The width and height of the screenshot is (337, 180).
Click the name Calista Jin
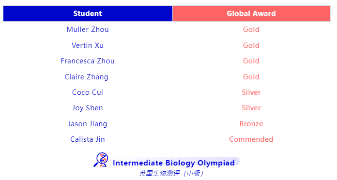pos(88,139)
